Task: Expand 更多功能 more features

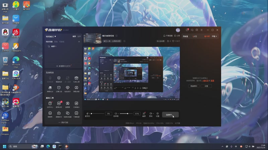Action: pos(63,122)
